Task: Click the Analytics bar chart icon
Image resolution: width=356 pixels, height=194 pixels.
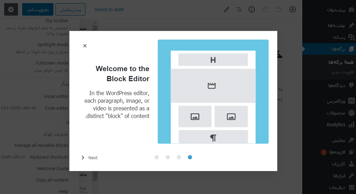Action: 351,125
